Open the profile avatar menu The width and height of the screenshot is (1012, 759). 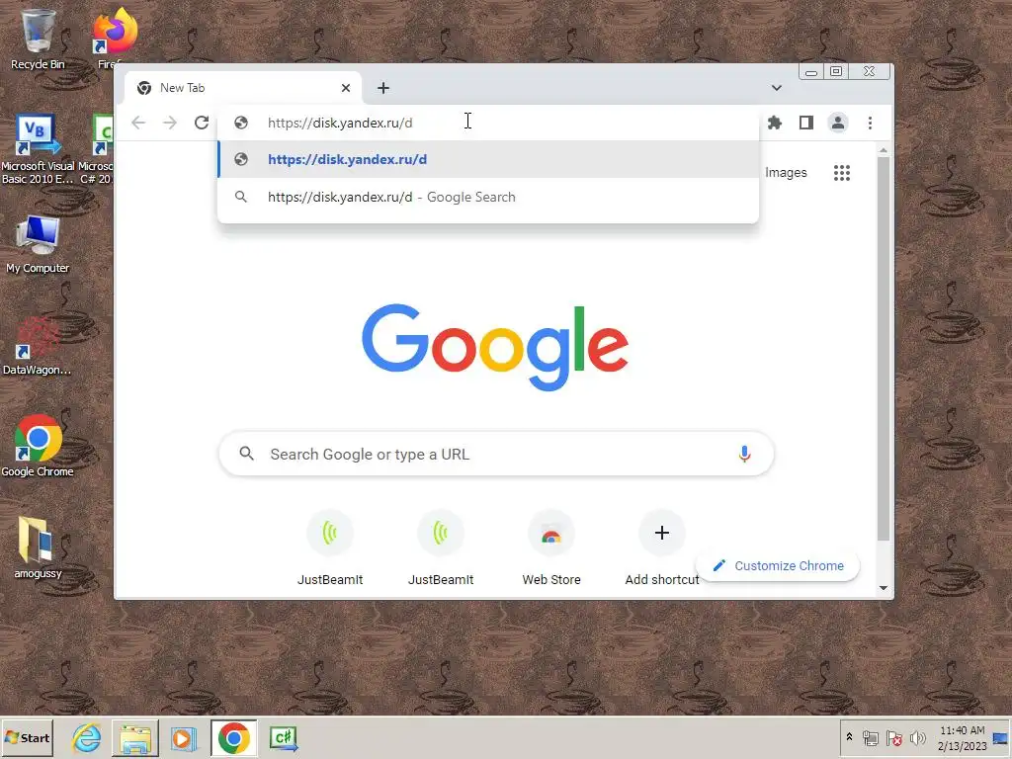[838, 123]
